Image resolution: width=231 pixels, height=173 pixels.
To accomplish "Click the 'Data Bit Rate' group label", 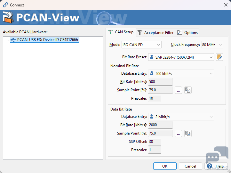I will pos(121,109).
